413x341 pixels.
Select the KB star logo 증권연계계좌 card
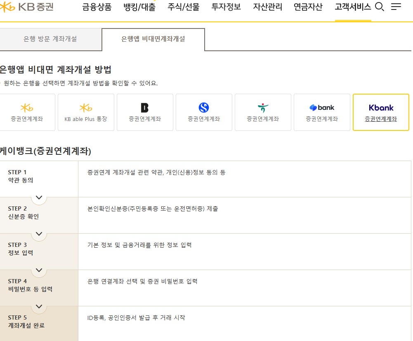click(x=27, y=112)
